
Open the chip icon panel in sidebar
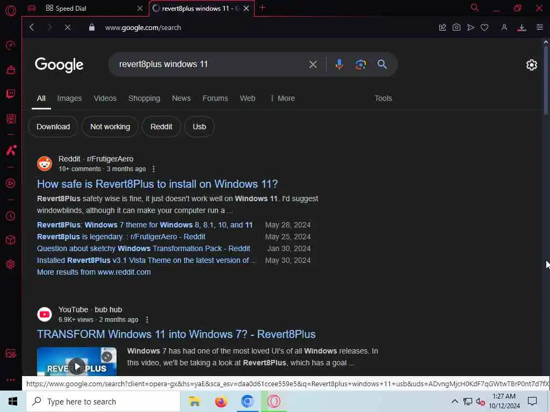pos(11,119)
